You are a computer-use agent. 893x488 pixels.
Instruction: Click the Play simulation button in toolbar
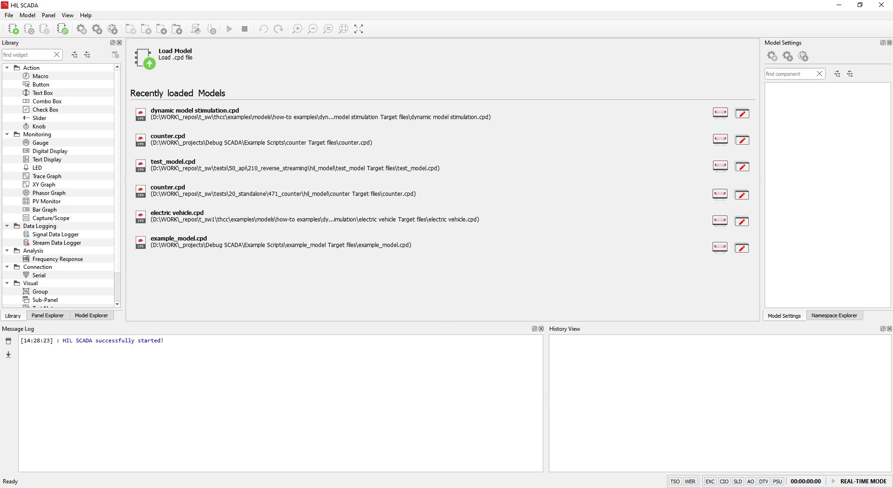tap(229, 29)
